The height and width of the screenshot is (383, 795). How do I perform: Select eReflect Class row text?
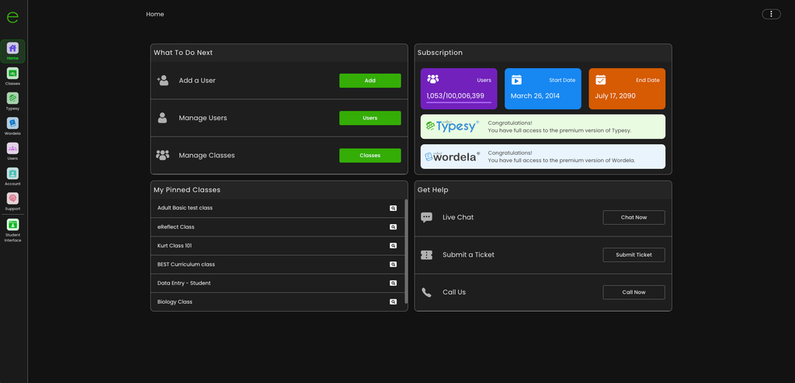(176, 227)
